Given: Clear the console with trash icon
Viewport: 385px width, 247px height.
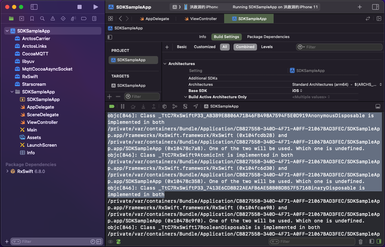Looking at the screenshot, I should tap(361, 241).
